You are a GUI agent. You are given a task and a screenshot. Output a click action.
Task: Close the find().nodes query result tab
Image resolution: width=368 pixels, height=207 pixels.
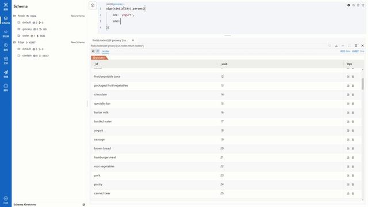click(133, 40)
